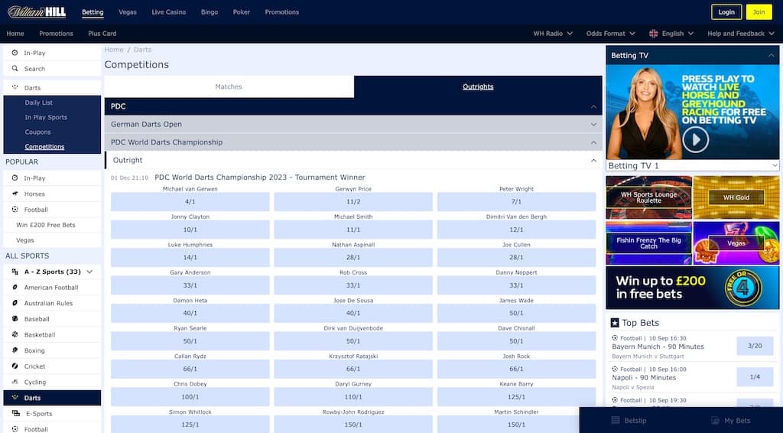Viewport: 783px width, 433px height.
Task: Open the English language dropdown
Action: click(671, 34)
